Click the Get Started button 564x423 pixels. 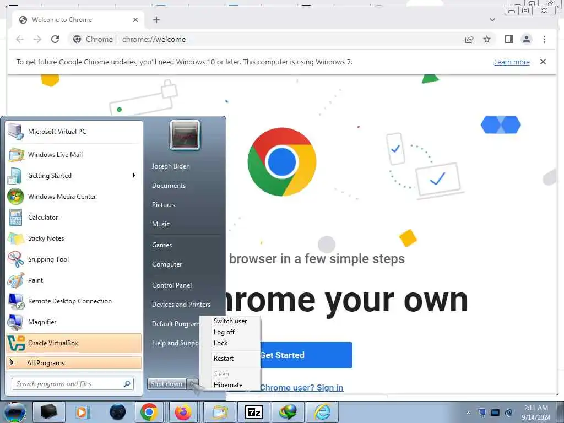pyautogui.click(x=306, y=355)
